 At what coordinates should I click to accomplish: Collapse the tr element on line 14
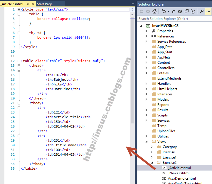coord(19,70)
